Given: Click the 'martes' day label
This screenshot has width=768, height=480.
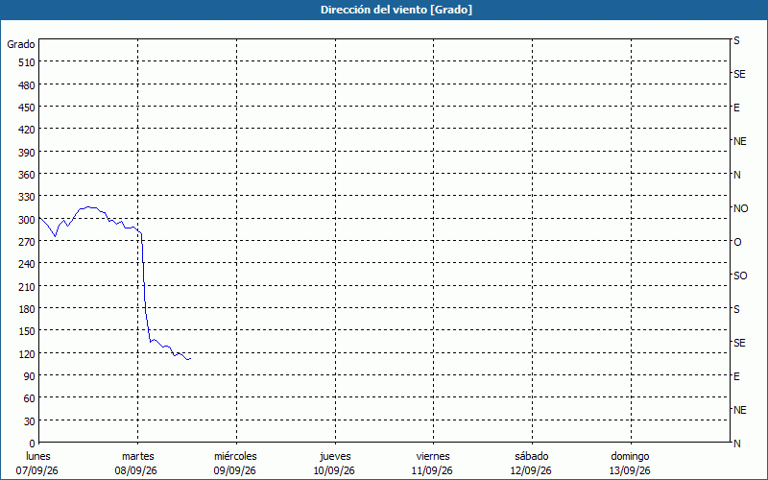Looking at the screenshot, I should (x=138, y=457).
